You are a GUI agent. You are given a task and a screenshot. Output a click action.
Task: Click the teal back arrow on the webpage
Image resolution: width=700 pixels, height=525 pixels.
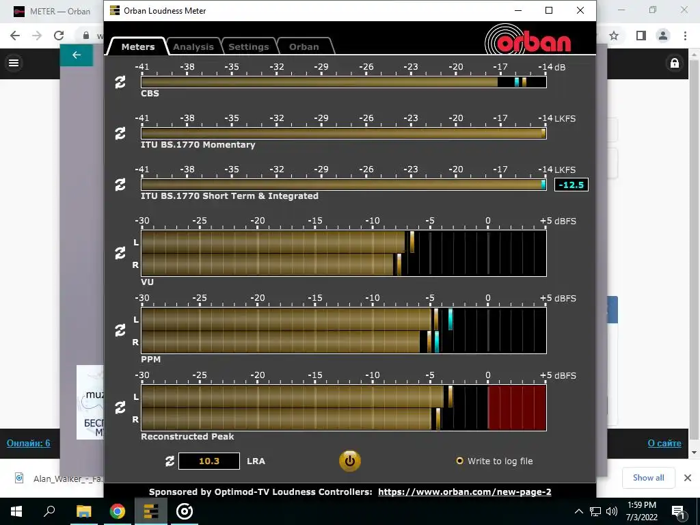click(77, 55)
